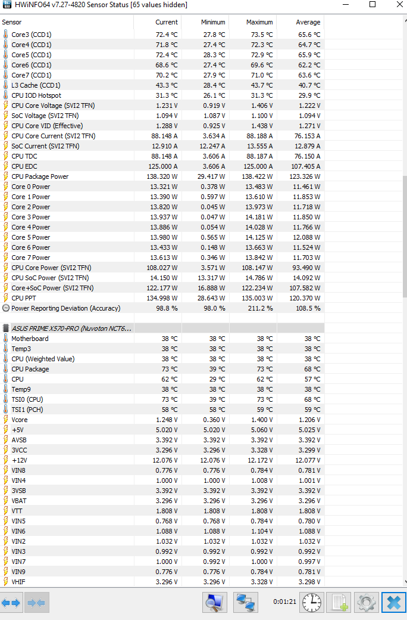Click the circle icon beside Power Reporting Deviation
Screen dimensions: 407x620
[x=5, y=308]
